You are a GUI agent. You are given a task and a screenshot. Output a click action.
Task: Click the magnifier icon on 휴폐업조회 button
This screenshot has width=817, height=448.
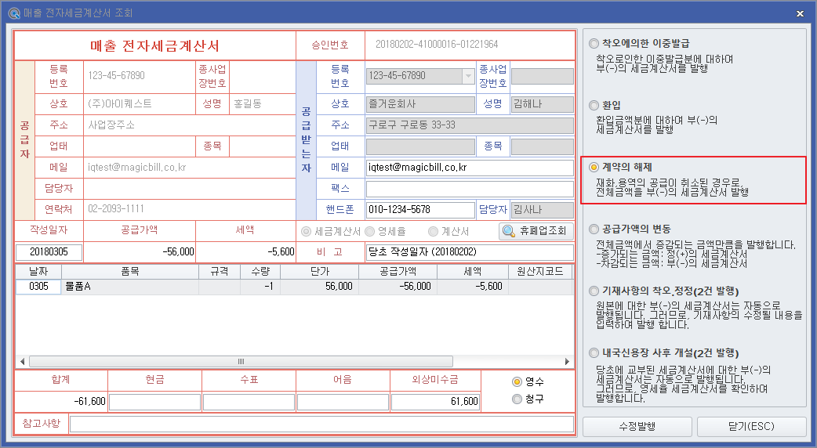[x=509, y=231]
